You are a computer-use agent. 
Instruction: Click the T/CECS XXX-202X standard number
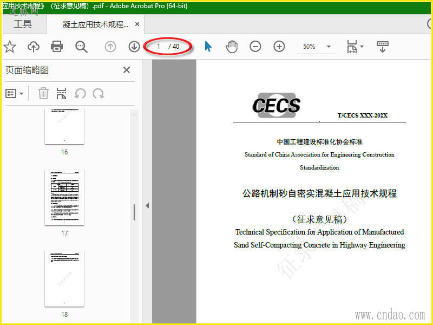coord(363,115)
